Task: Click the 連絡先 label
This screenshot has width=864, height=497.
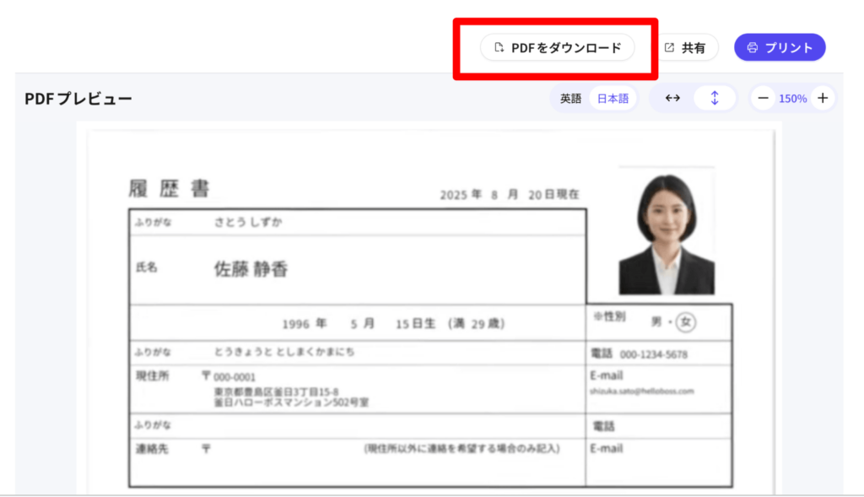Action: tap(152, 449)
